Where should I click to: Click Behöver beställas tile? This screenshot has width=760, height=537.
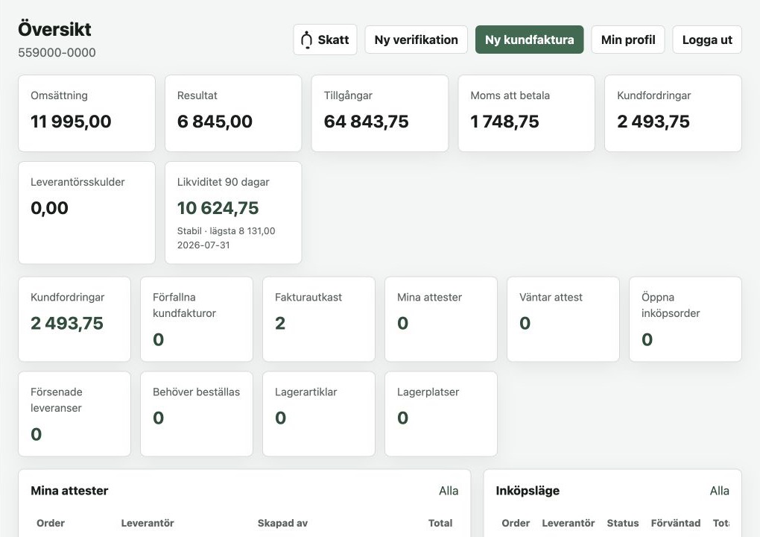(x=197, y=414)
